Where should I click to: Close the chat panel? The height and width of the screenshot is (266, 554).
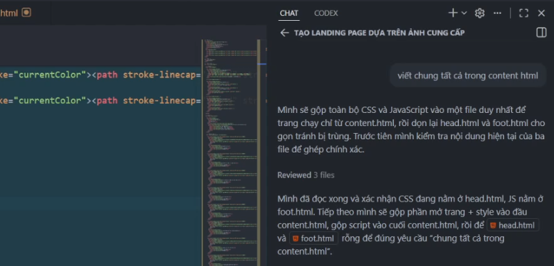[x=542, y=13]
